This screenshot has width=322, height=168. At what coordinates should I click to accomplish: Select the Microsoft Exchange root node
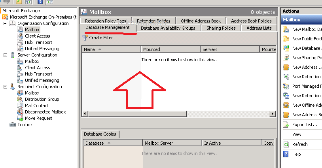pos(21,11)
